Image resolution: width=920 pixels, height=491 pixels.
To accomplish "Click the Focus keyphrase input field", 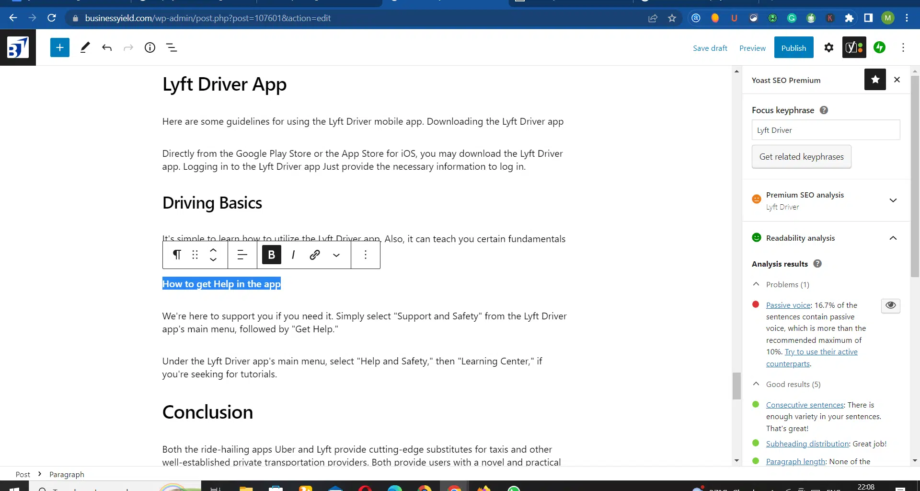I will coord(826,130).
